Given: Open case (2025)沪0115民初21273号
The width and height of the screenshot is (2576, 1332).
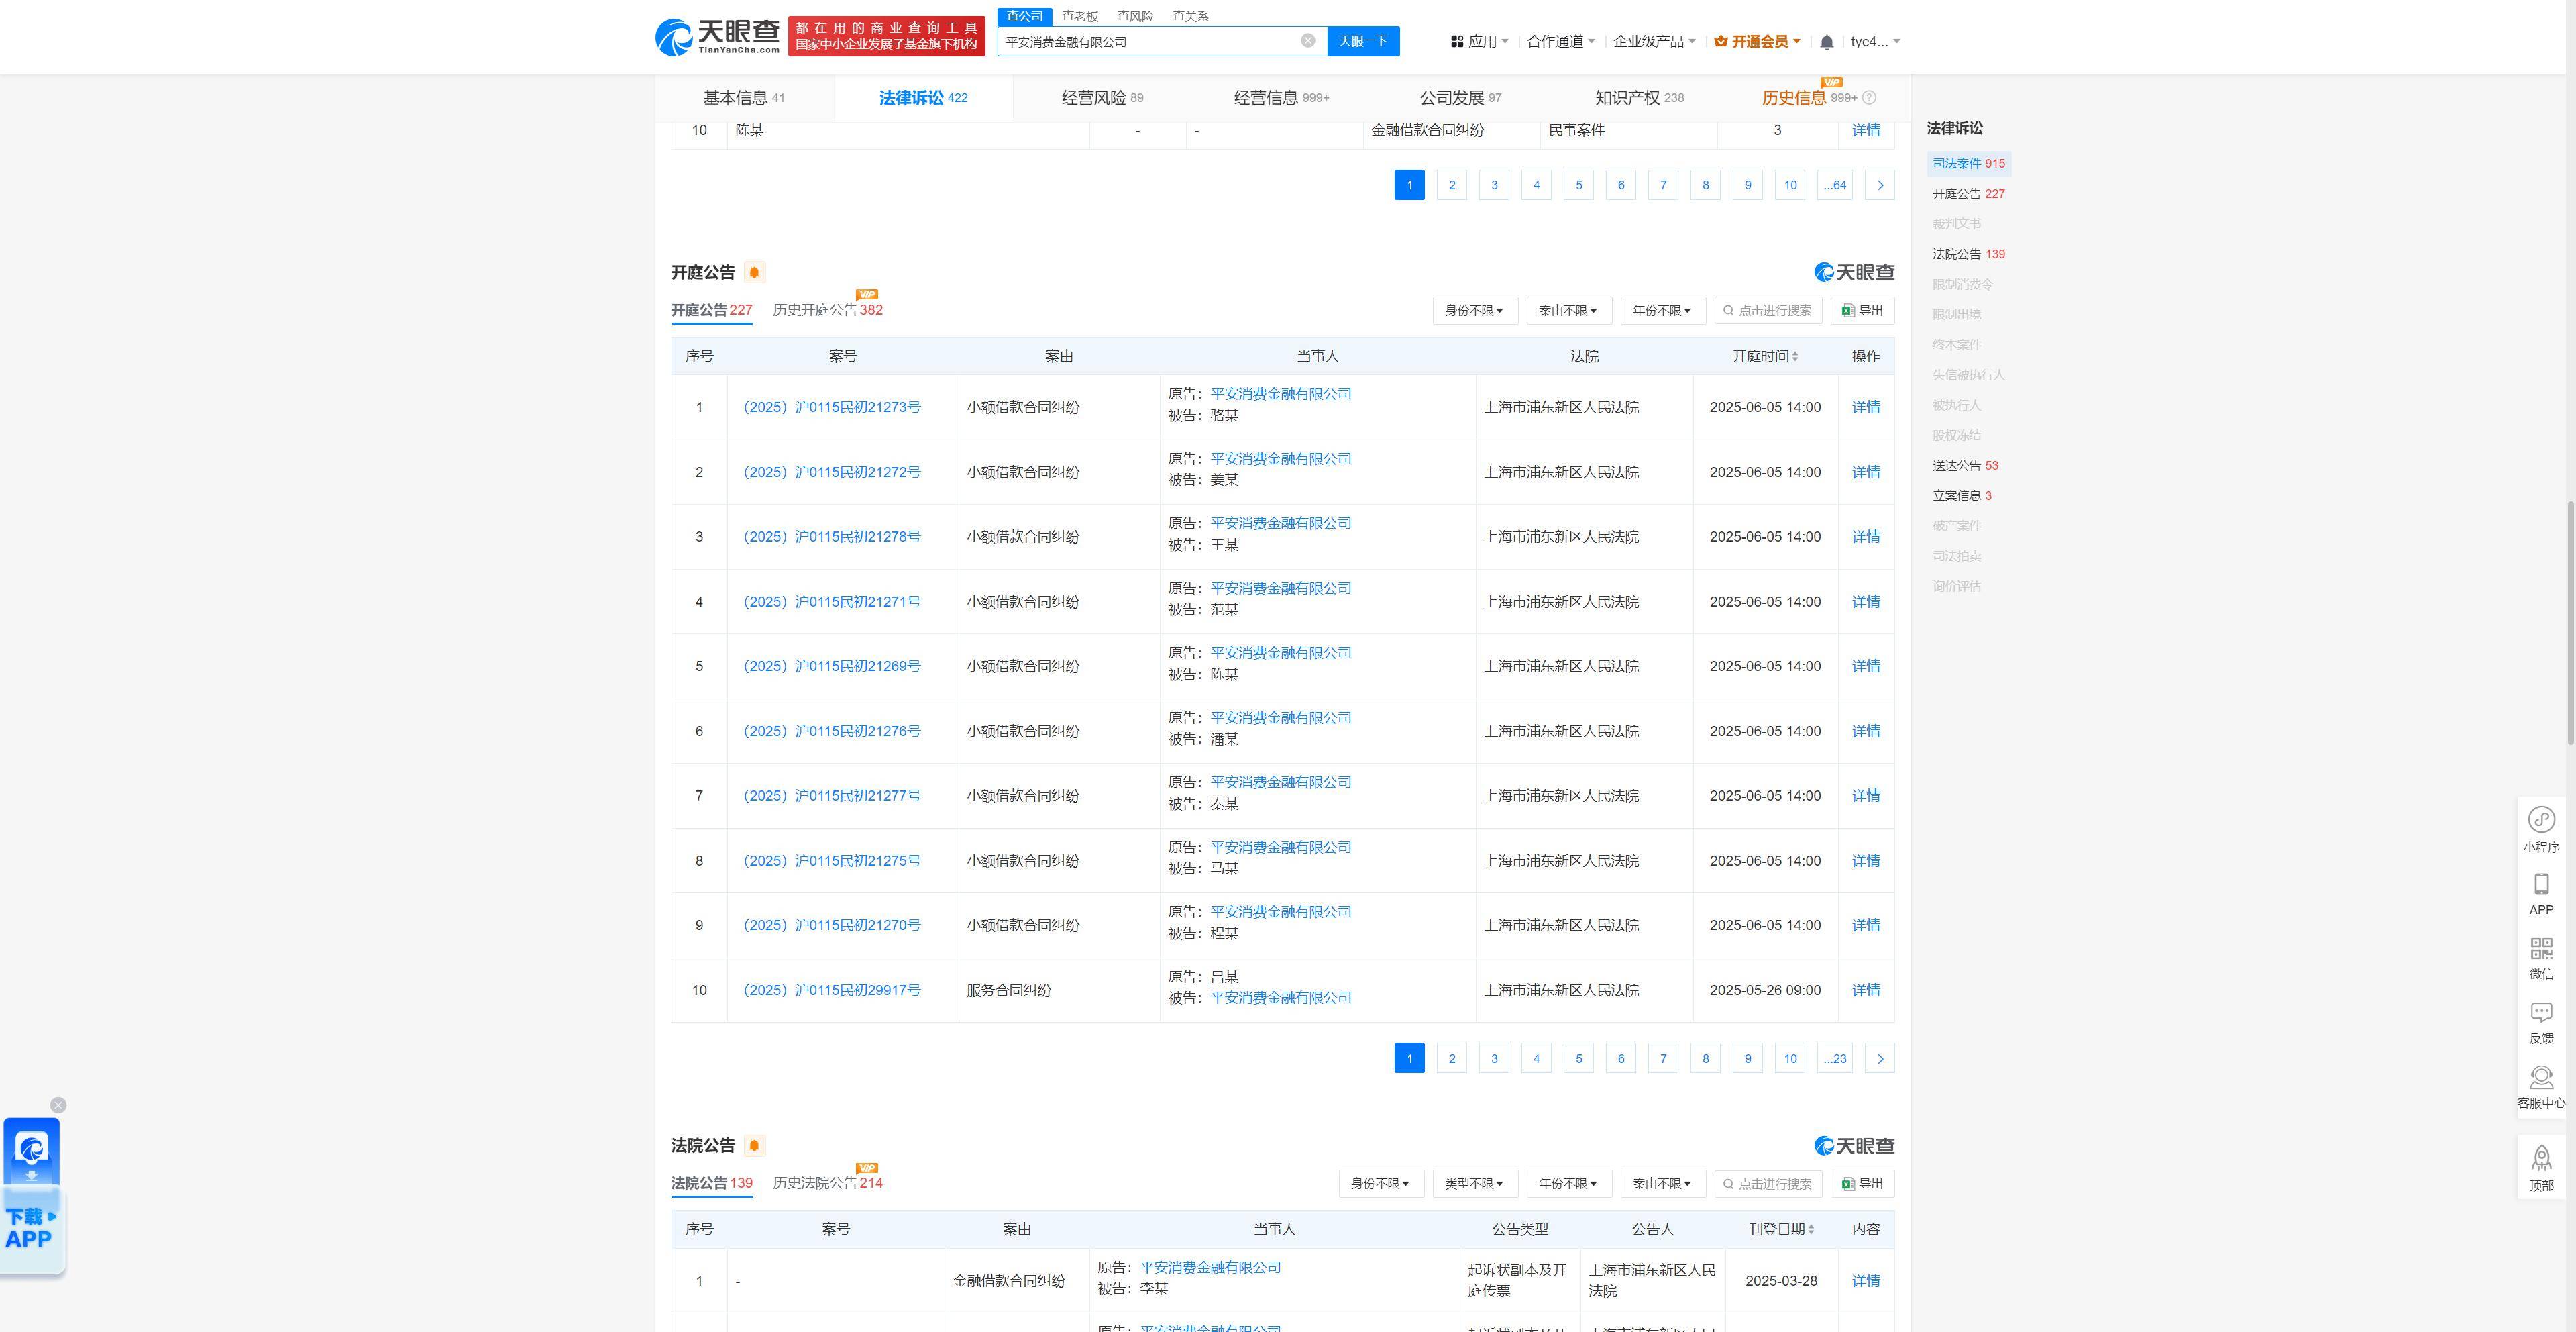Looking at the screenshot, I should (831, 407).
